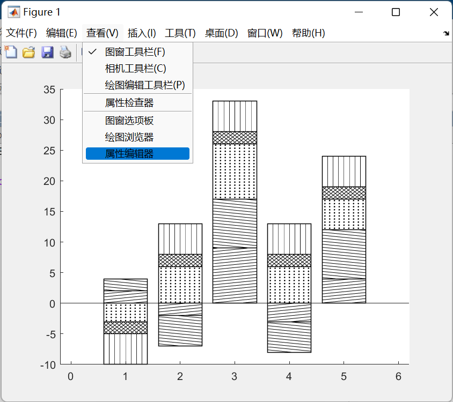The width and height of the screenshot is (453, 402).
Task: Open the 插入(I) menu
Action: click(142, 33)
